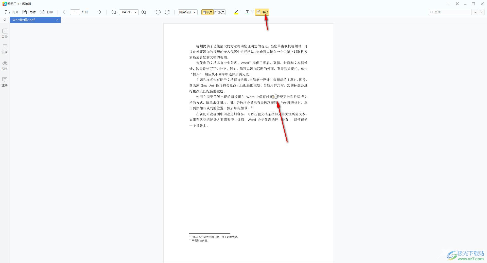Click the note icon in the document
Viewport: 487px width, 263px height.
273,97
